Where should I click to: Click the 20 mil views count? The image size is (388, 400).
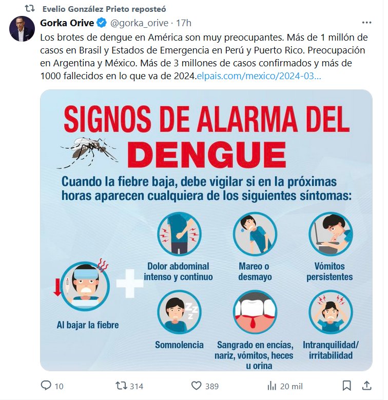[291, 386]
